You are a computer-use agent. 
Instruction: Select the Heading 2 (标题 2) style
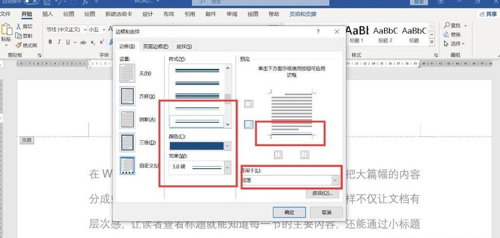click(385, 34)
